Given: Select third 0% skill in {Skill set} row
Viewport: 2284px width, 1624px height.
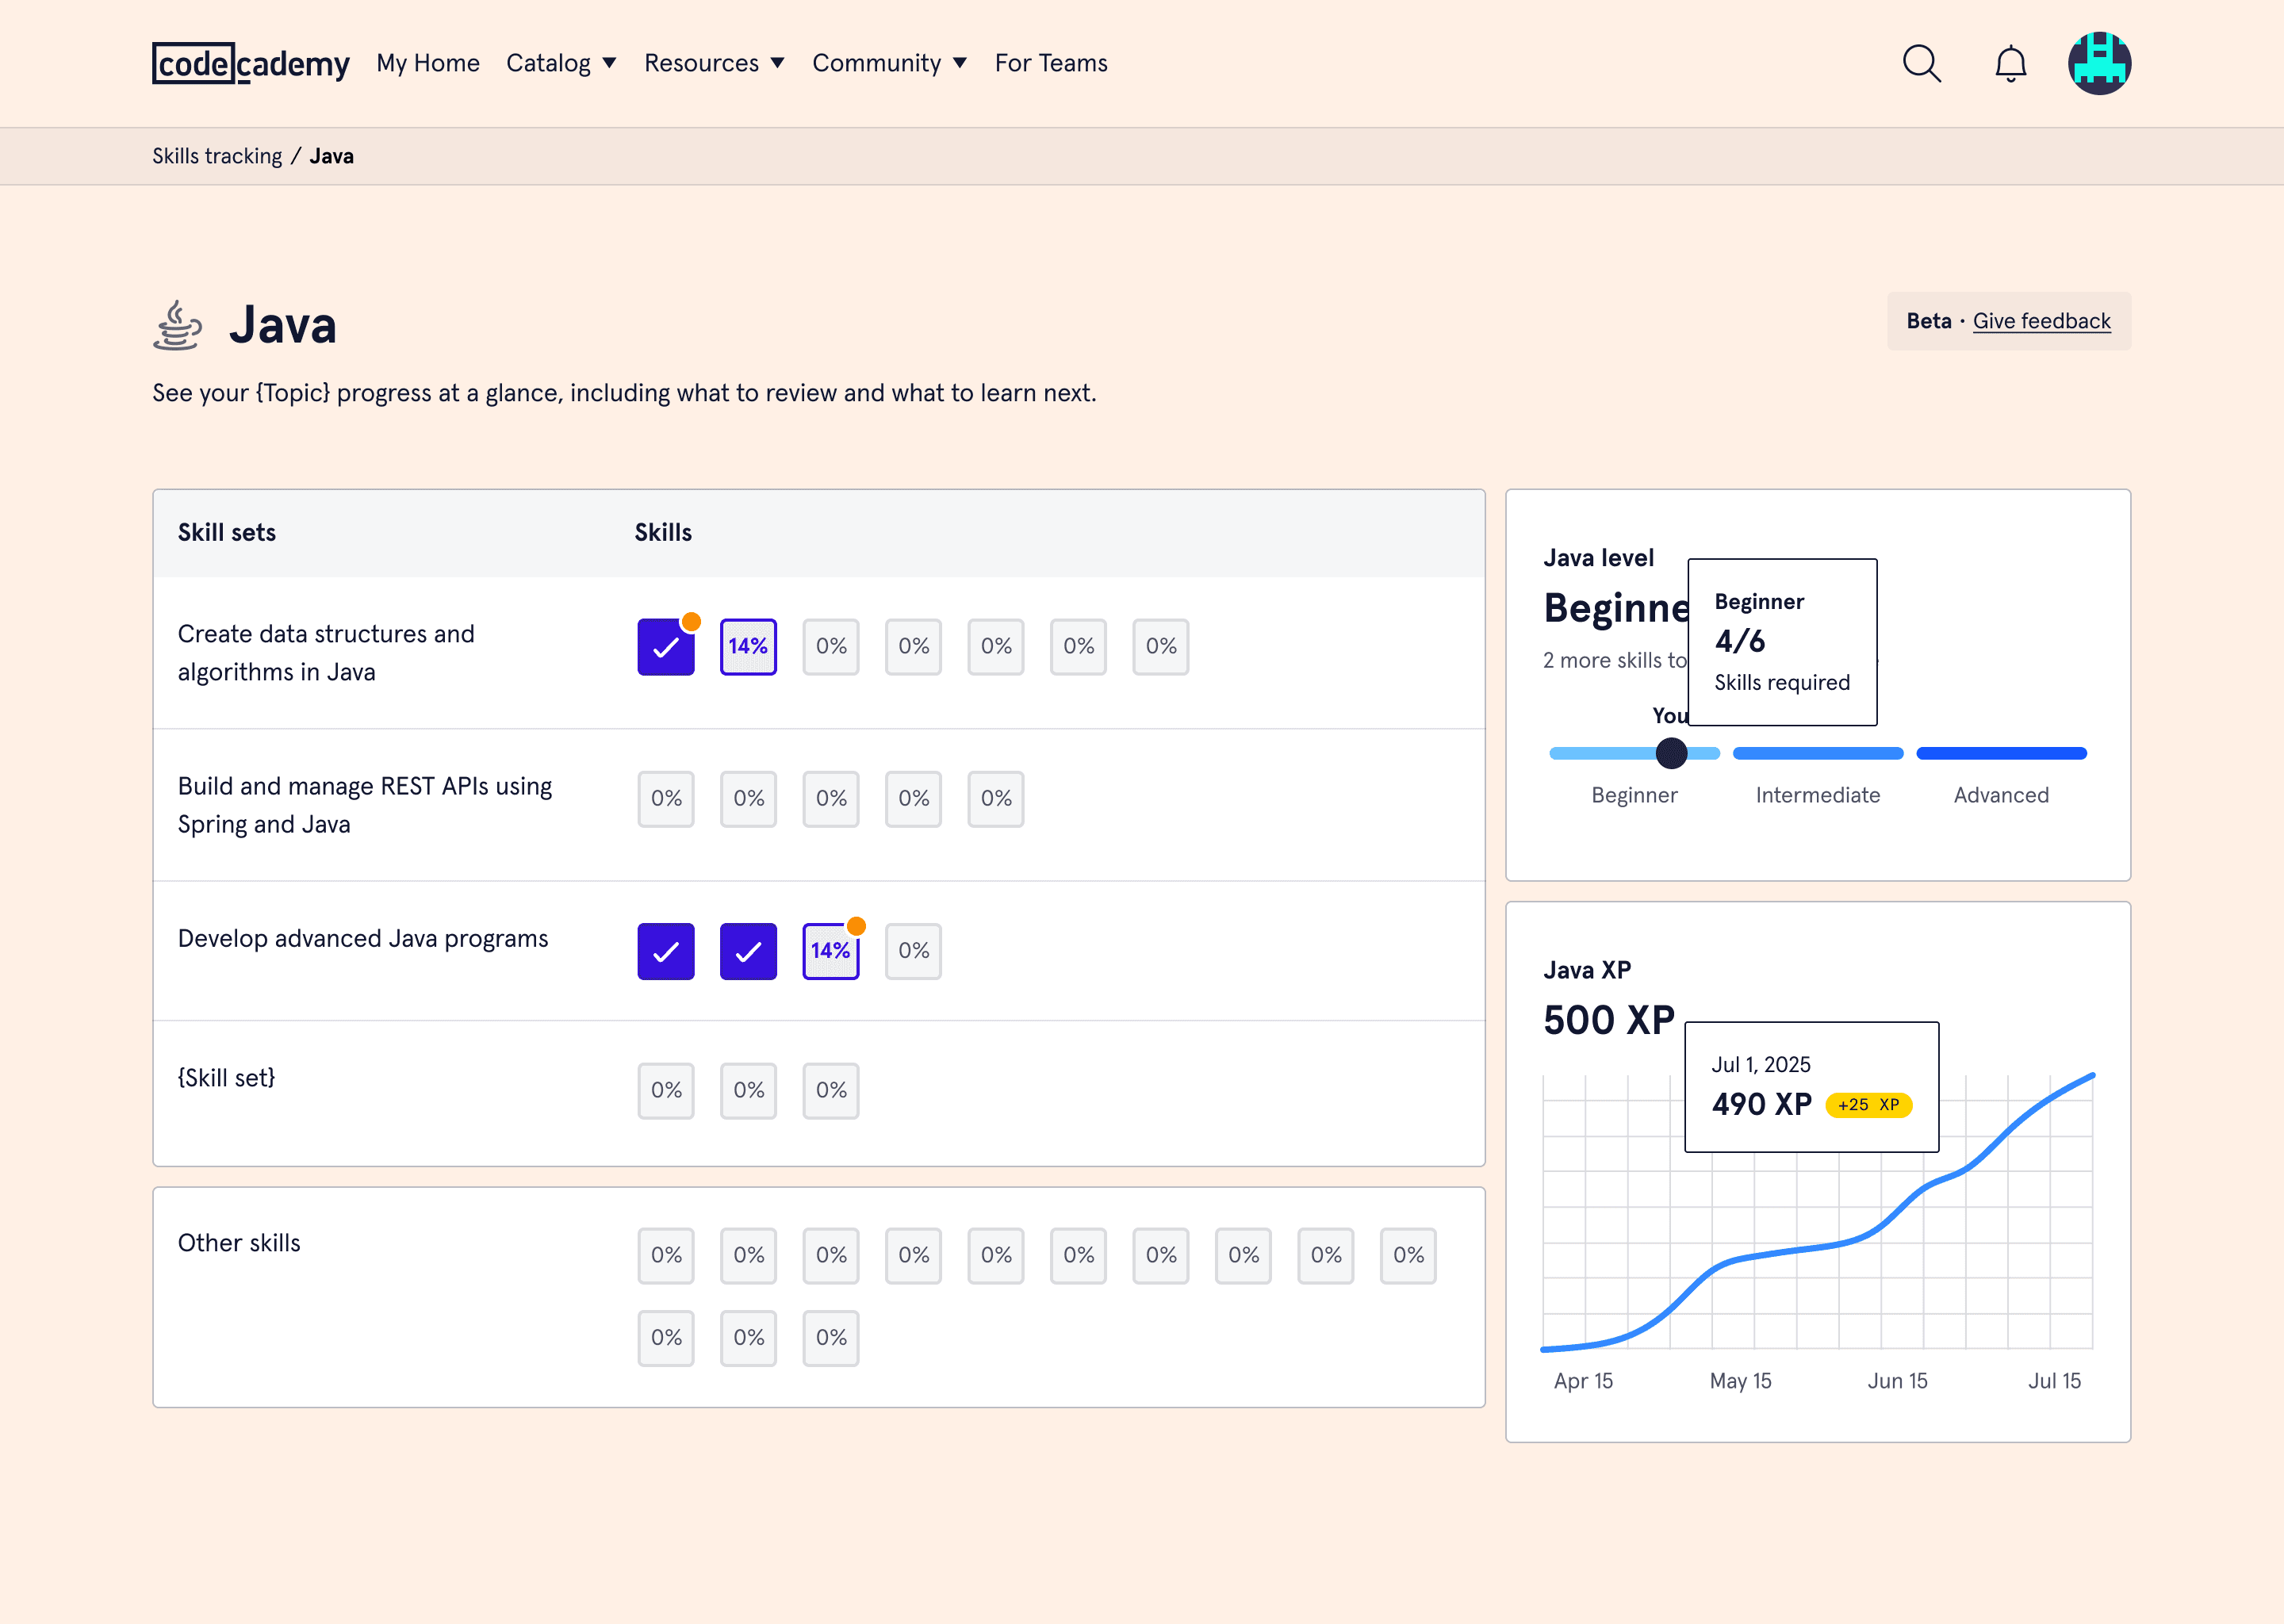Looking at the screenshot, I should tap(831, 1091).
